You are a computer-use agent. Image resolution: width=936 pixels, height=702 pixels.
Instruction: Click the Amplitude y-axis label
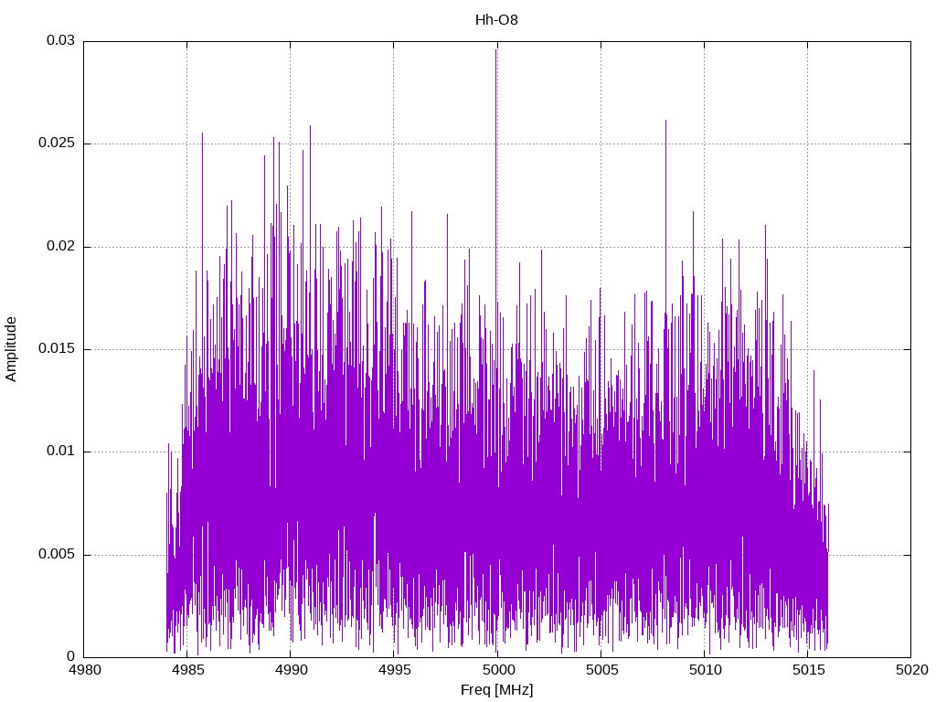point(11,349)
